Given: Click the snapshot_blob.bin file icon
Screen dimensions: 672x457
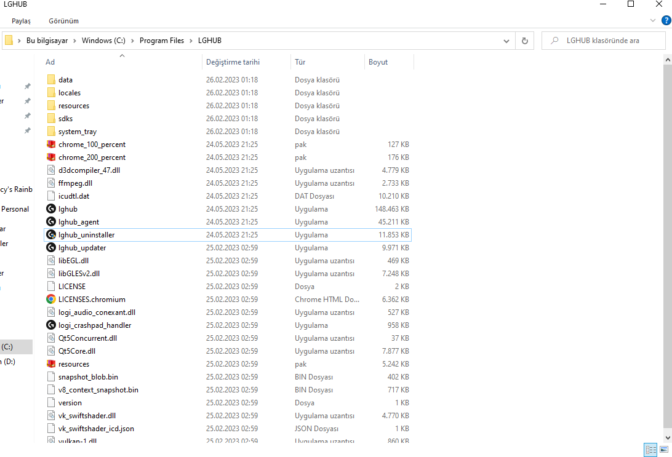Looking at the screenshot, I should (x=51, y=377).
